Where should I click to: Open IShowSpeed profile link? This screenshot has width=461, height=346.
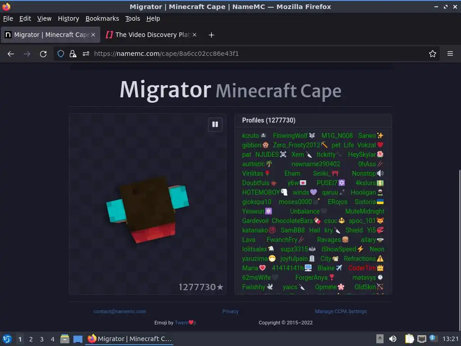point(339,249)
